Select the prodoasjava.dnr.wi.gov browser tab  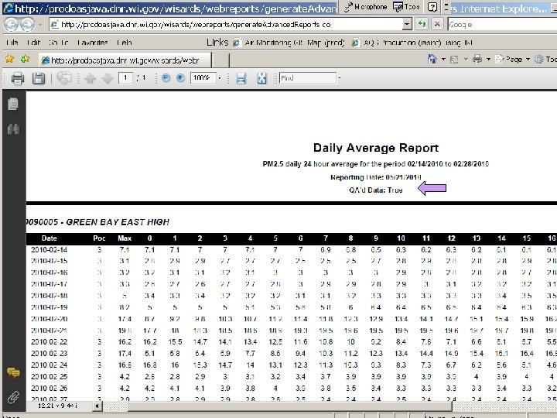point(125,60)
